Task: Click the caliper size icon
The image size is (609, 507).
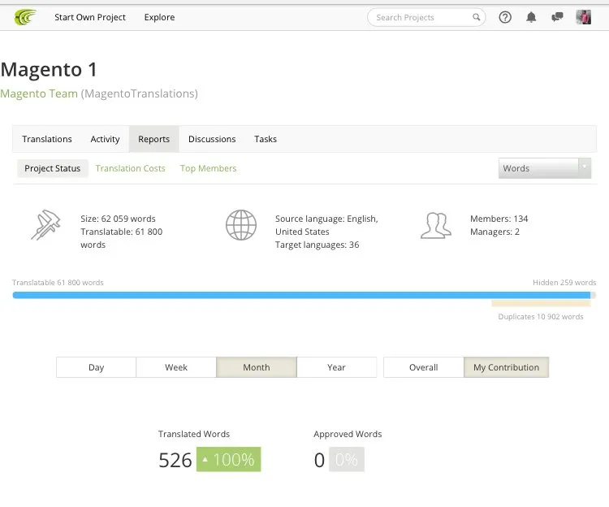Action: click(x=45, y=225)
